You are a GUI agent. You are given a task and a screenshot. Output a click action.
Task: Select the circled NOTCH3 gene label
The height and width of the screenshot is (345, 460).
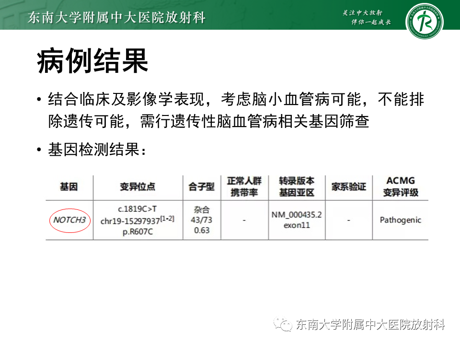(70, 220)
